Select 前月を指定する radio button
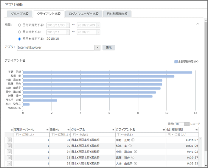Image resolution: width=208 pixels, height=168 pixels. pyautogui.click(x=19, y=39)
